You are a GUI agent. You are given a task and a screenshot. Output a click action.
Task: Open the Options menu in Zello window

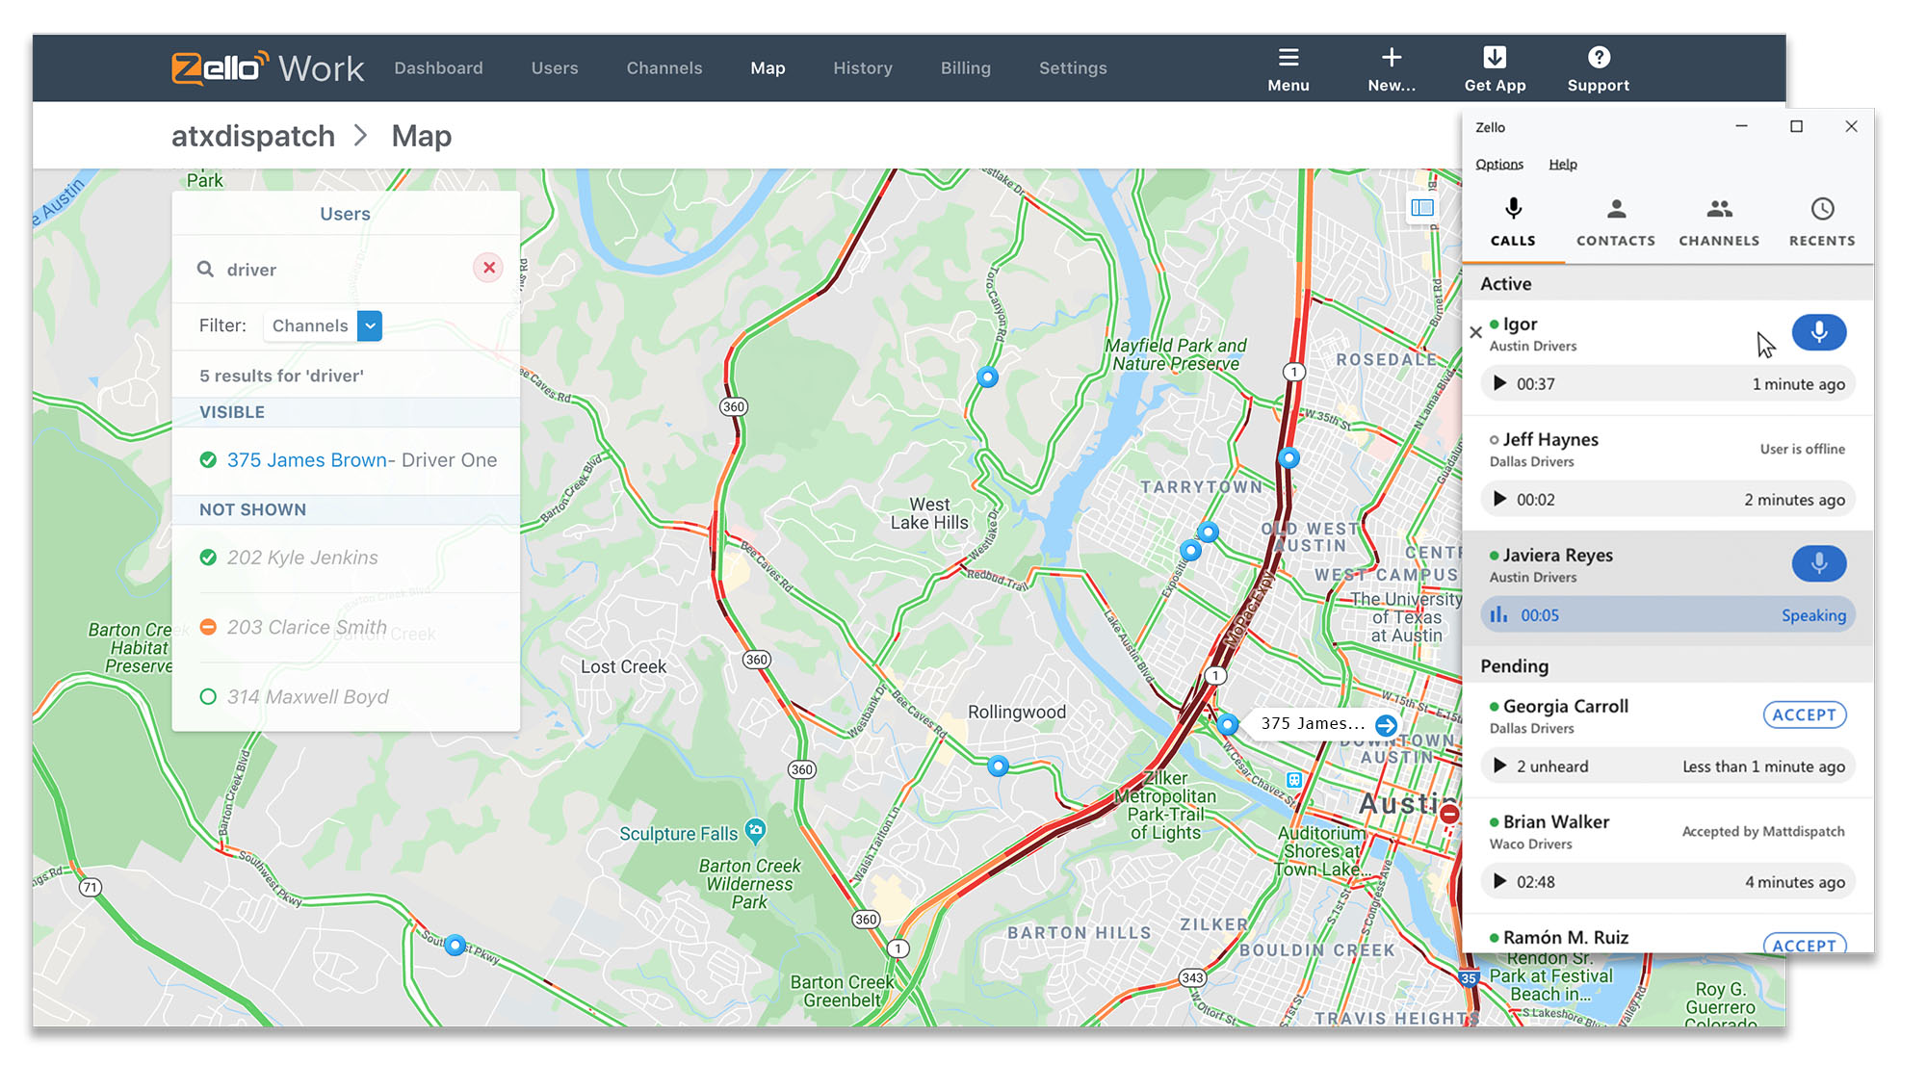[x=1499, y=165]
